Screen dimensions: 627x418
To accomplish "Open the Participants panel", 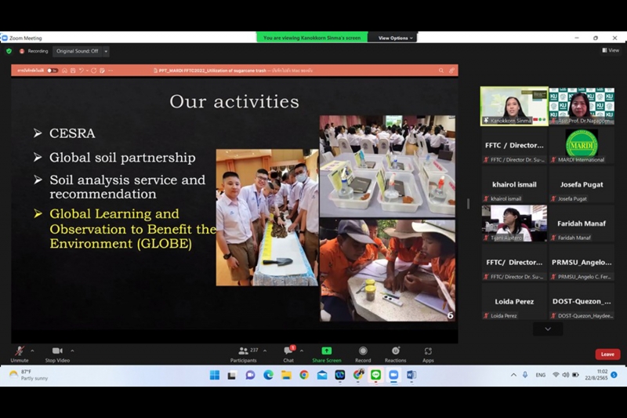I will [x=243, y=351].
